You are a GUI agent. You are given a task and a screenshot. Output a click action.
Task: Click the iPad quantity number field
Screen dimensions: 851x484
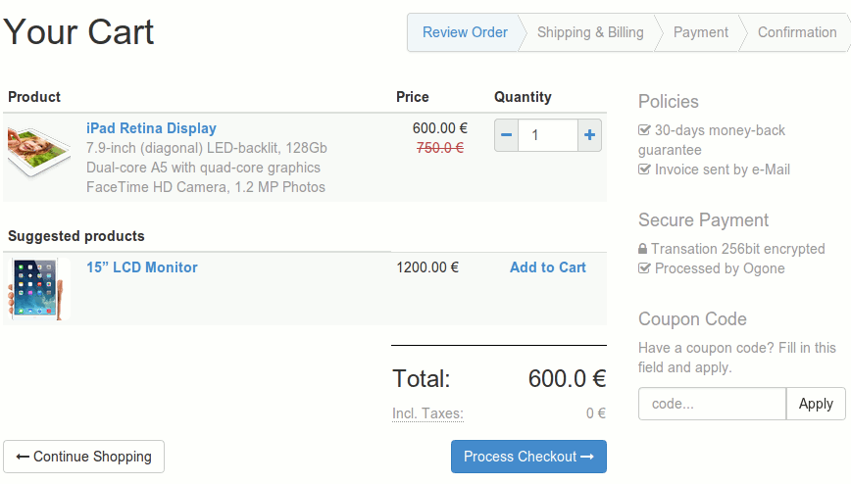[x=547, y=135]
